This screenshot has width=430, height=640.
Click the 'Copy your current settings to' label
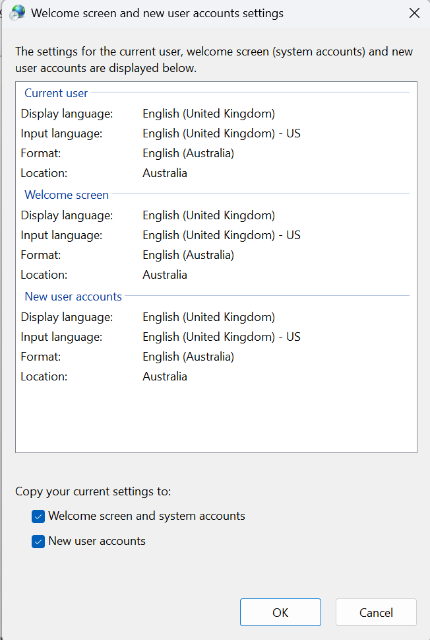point(93,491)
